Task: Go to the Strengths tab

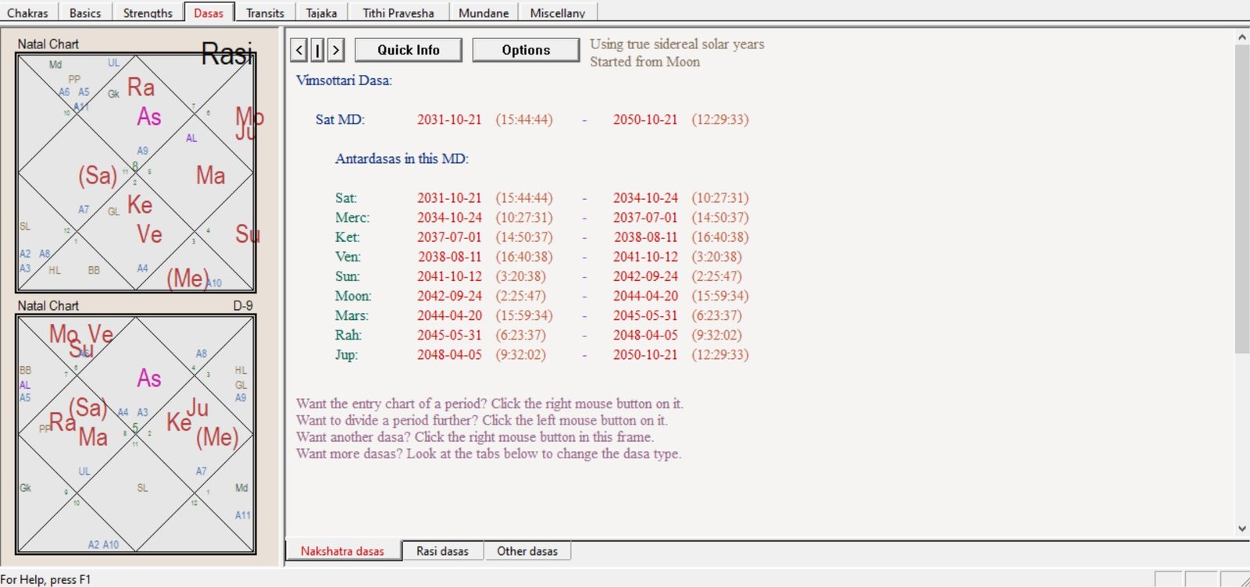Action: coord(148,12)
